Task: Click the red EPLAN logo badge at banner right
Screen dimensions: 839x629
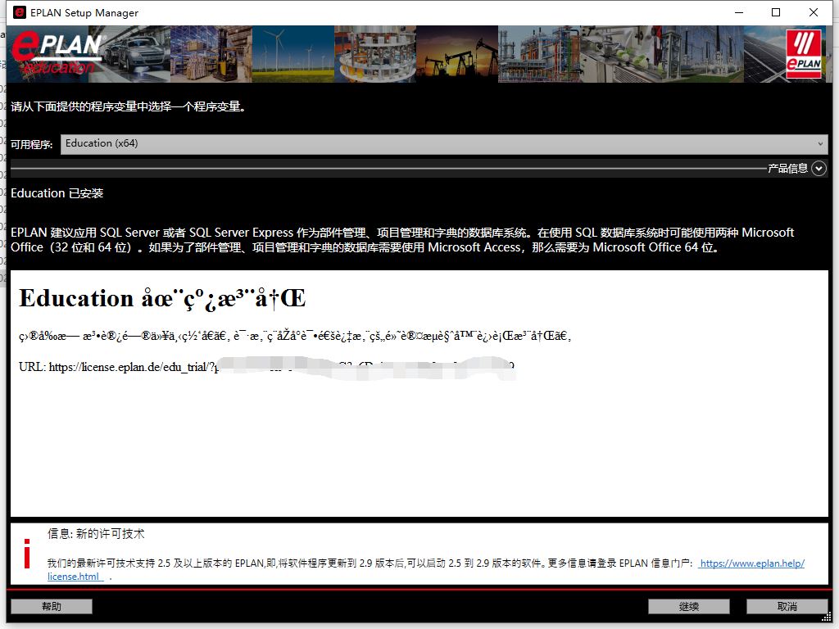Action: tap(804, 53)
